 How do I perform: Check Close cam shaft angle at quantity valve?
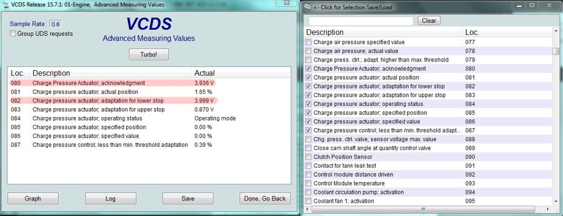pos(308,148)
